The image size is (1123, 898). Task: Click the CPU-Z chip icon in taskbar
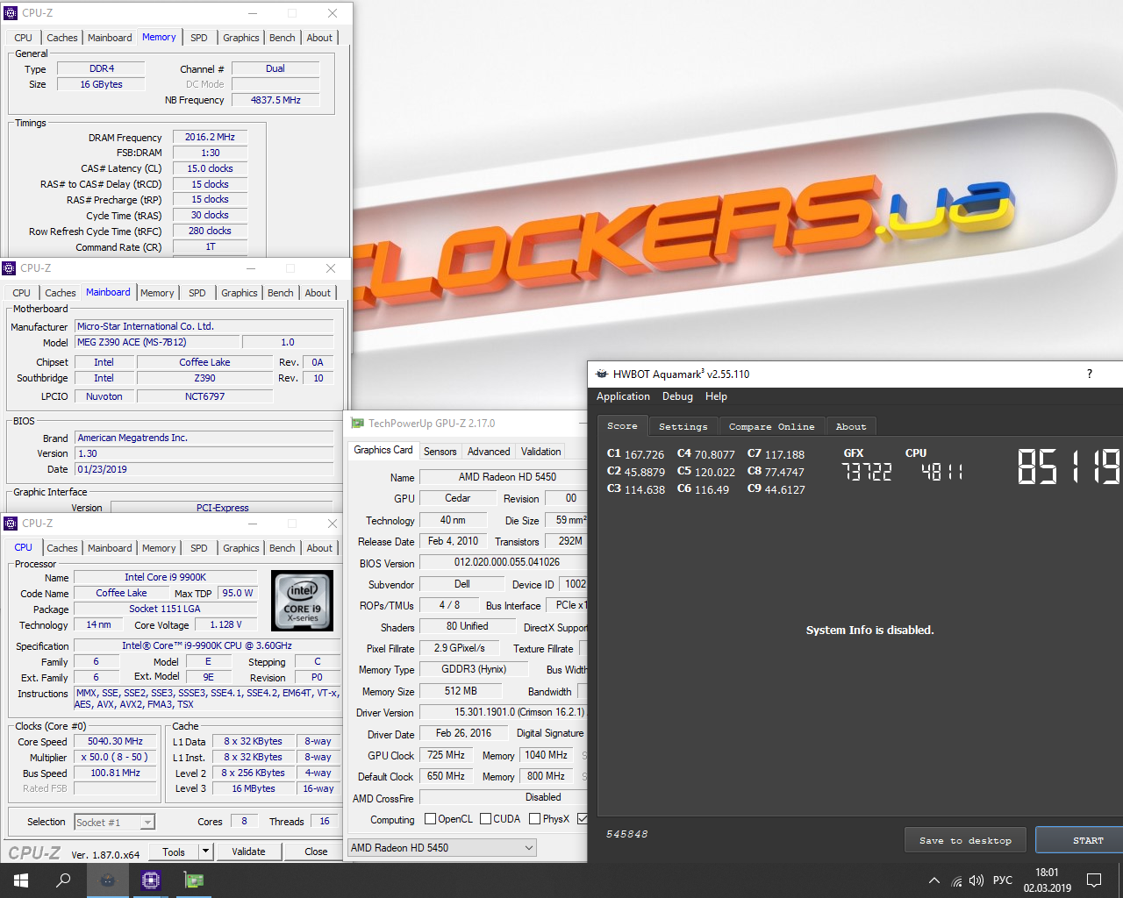[x=150, y=880]
